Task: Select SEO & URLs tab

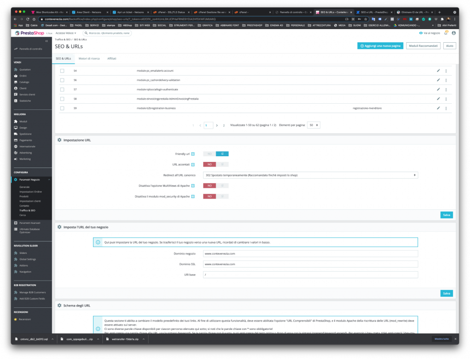Action: 63,59
